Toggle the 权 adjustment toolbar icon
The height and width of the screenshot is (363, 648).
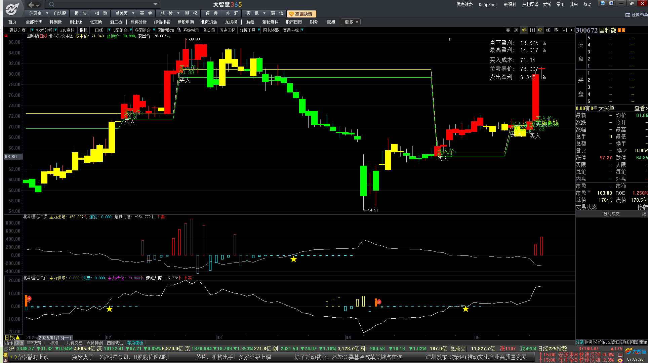click(540, 30)
